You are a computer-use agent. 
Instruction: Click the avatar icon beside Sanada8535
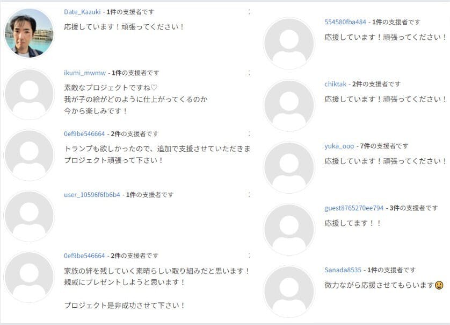(289, 291)
